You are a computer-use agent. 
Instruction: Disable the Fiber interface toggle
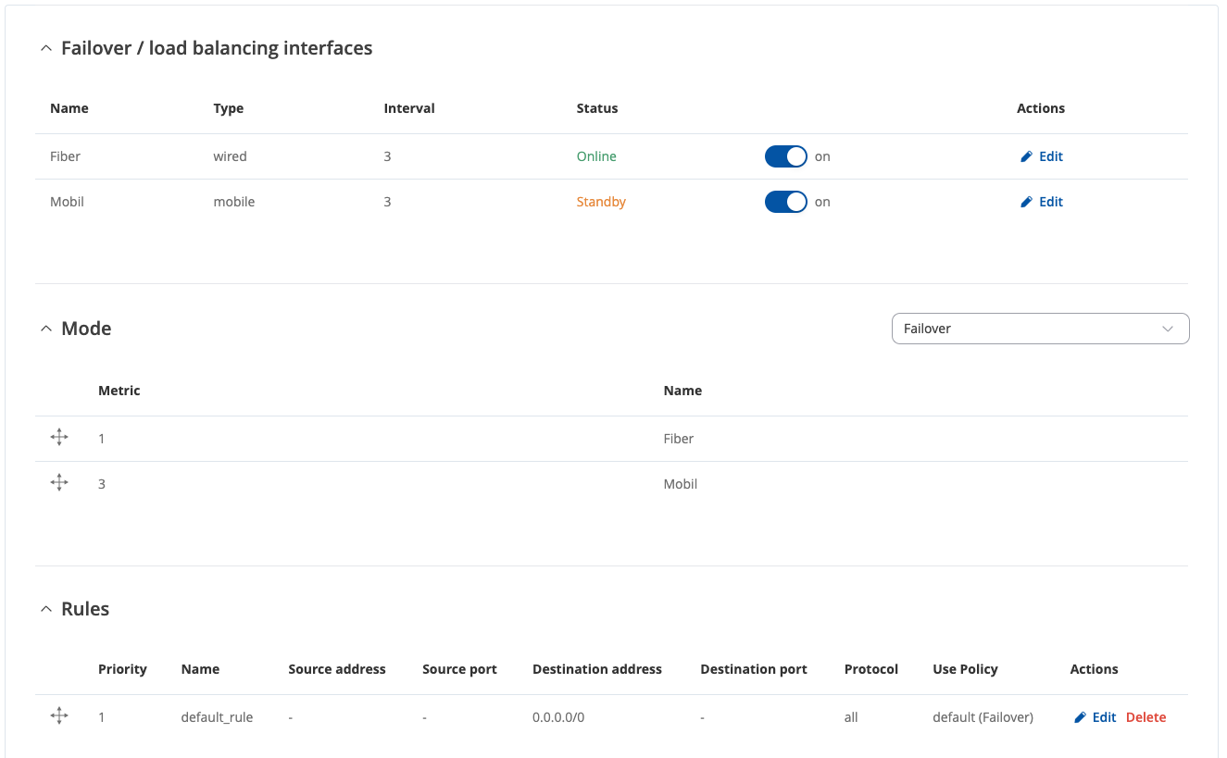coord(786,156)
